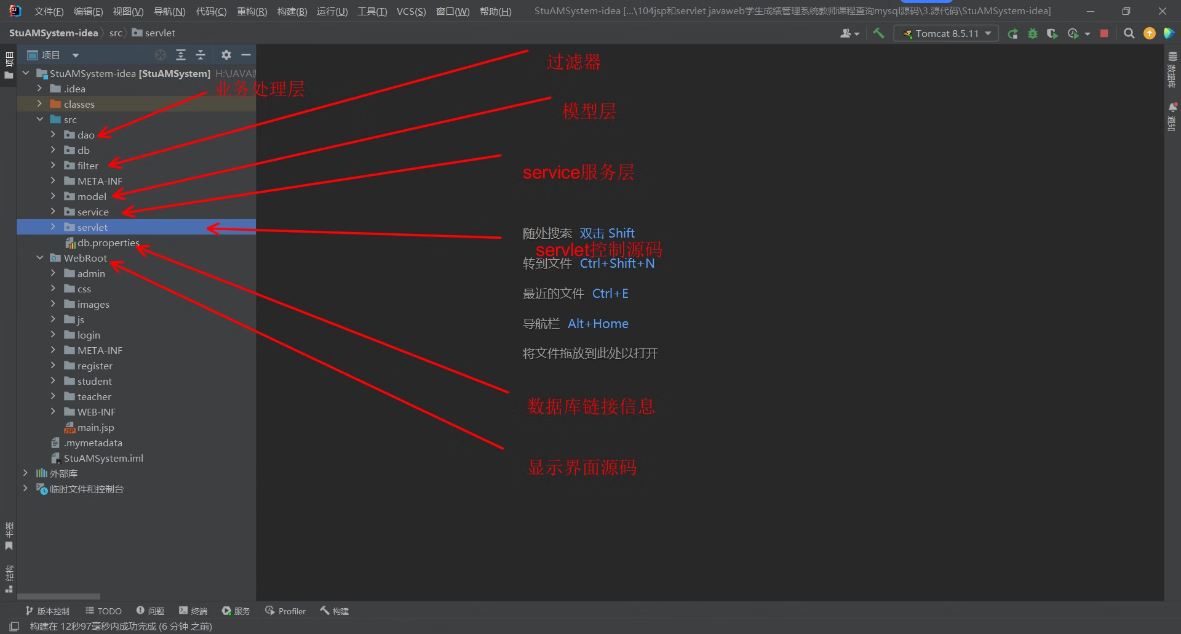Collapse all items in project tree
This screenshot has height=634, width=1181.
[x=201, y=55]
